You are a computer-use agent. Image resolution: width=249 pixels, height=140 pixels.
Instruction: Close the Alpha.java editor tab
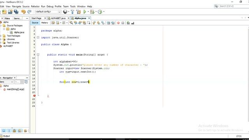[x=89, y=18]
